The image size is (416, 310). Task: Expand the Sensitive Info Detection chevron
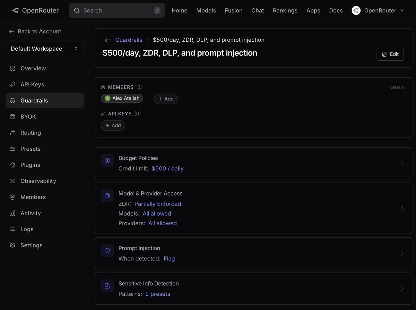click(x=402, y=289)
